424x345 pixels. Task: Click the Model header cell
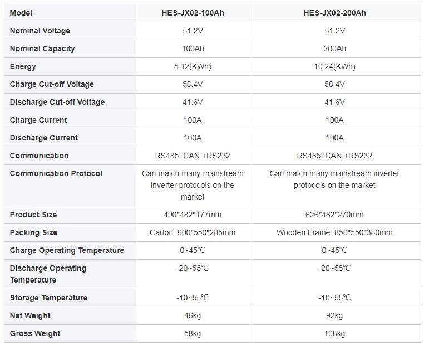(x=21, y=13)
